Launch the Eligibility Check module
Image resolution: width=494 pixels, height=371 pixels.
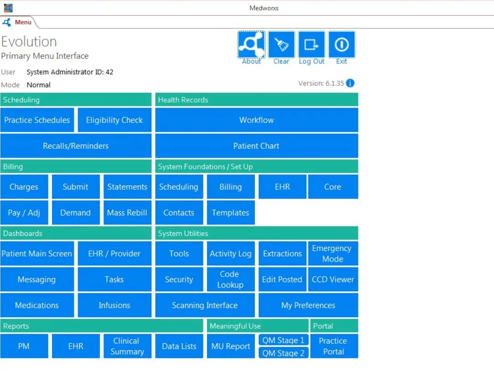pos(114,120)
